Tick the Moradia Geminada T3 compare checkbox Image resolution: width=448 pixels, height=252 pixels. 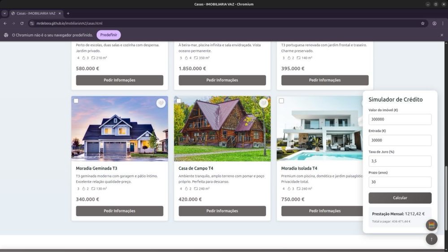point(76,101)
